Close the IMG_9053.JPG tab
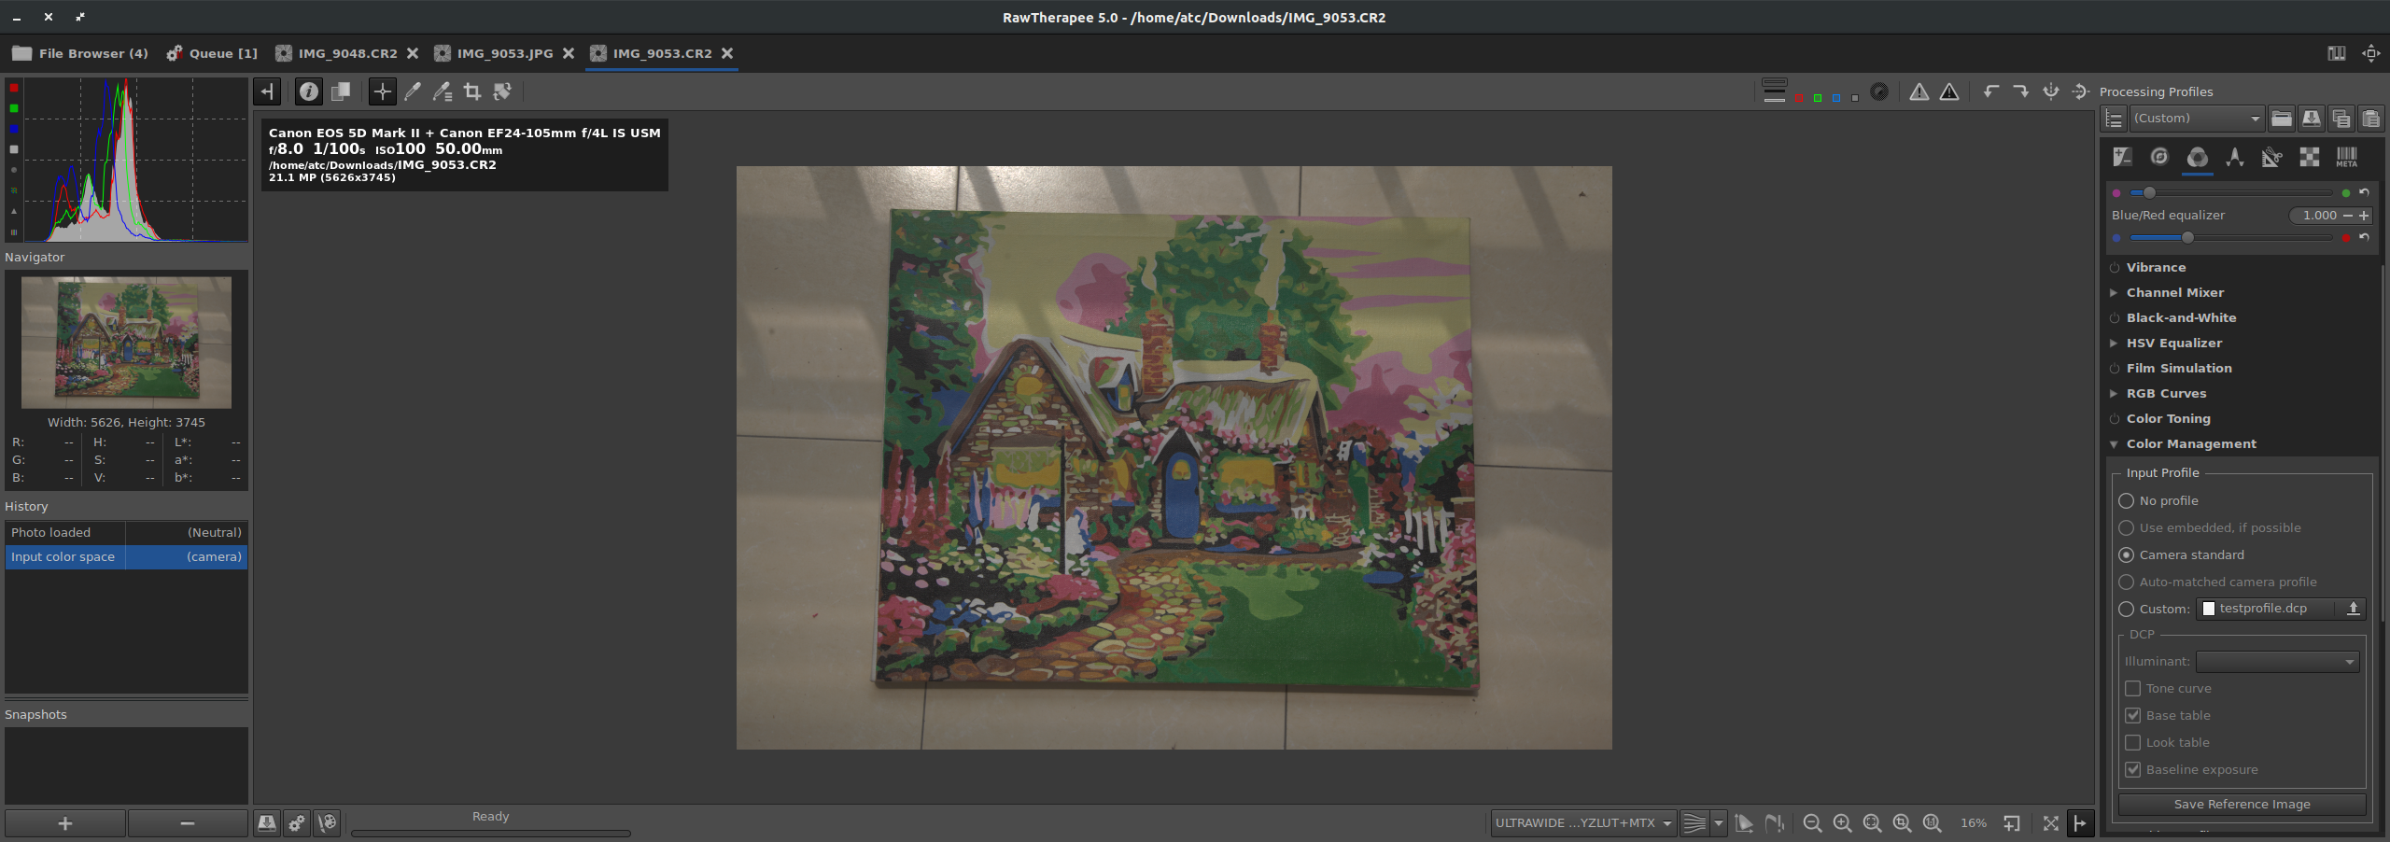The height and width of the screenshot is (842, 2390). coord(568,53)
